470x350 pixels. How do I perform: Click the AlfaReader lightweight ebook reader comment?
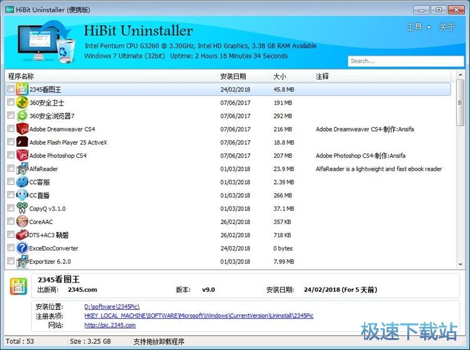(x=379, y=169)
